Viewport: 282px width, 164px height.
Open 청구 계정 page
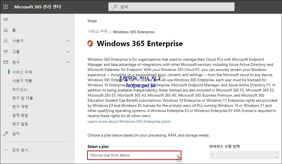coord(20,107)
